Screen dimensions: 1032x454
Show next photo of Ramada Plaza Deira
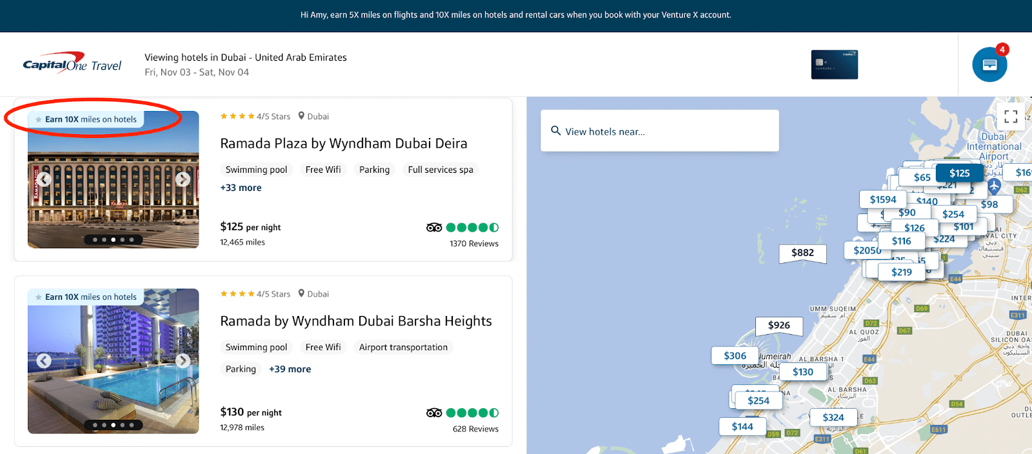(x=183, y=179)
